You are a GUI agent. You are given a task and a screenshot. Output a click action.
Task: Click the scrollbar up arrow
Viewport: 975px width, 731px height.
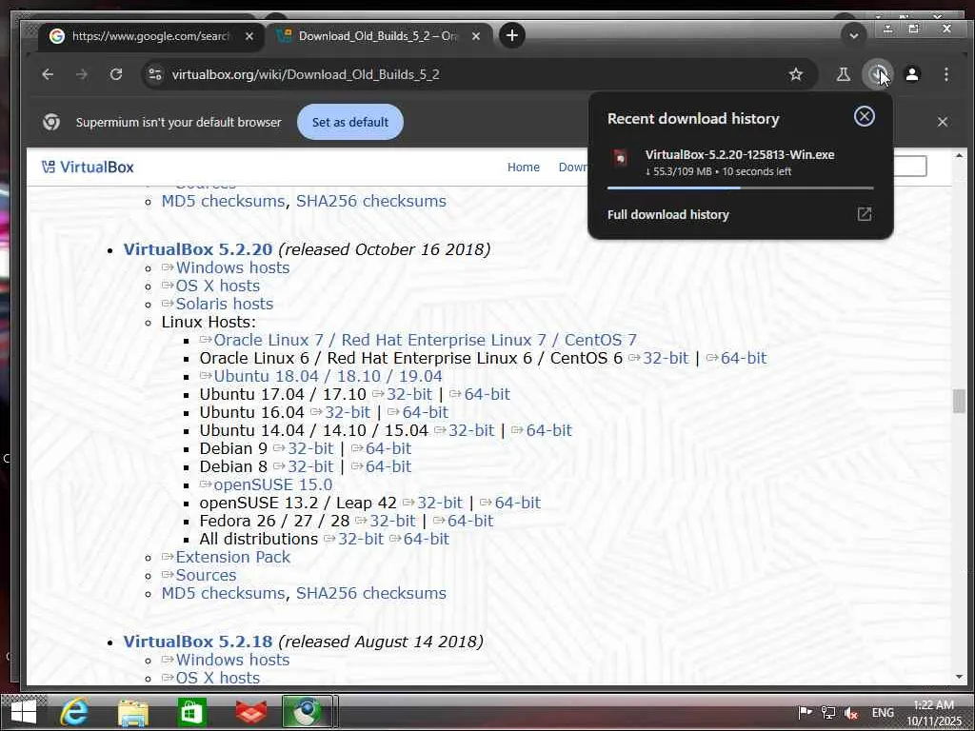coord(958,155)
